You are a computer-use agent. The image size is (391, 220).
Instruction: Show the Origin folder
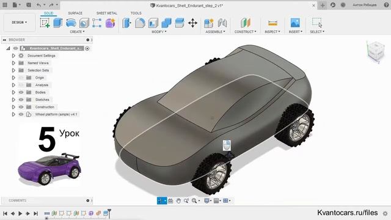coord(21,78)
